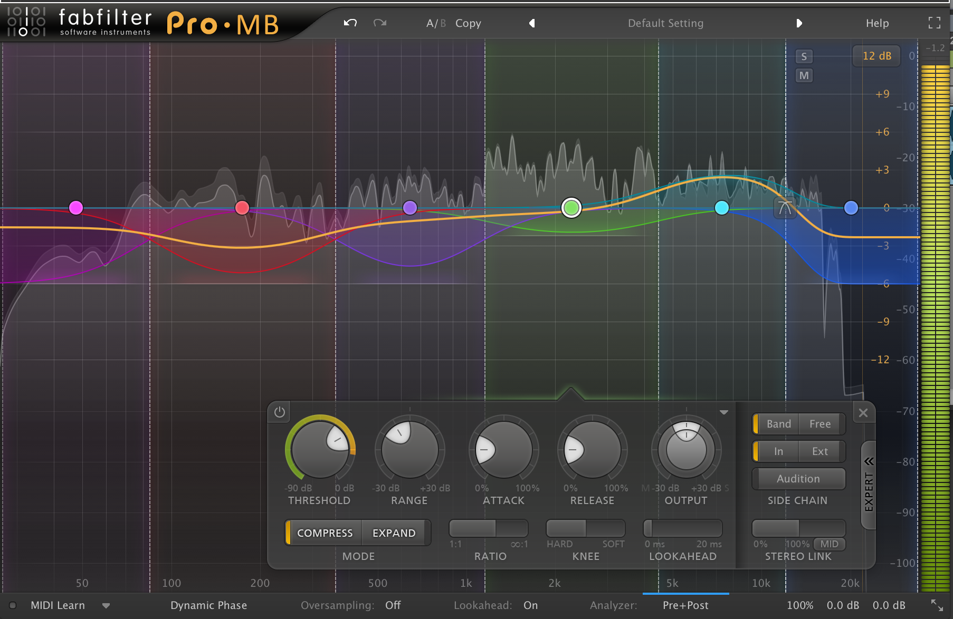Open the Default Setting preset menu

[665, 23]
